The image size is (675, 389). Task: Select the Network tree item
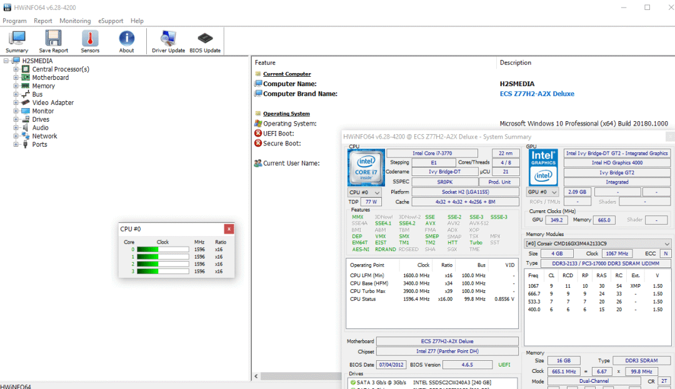pyautogui.click(x=44, y=136)
